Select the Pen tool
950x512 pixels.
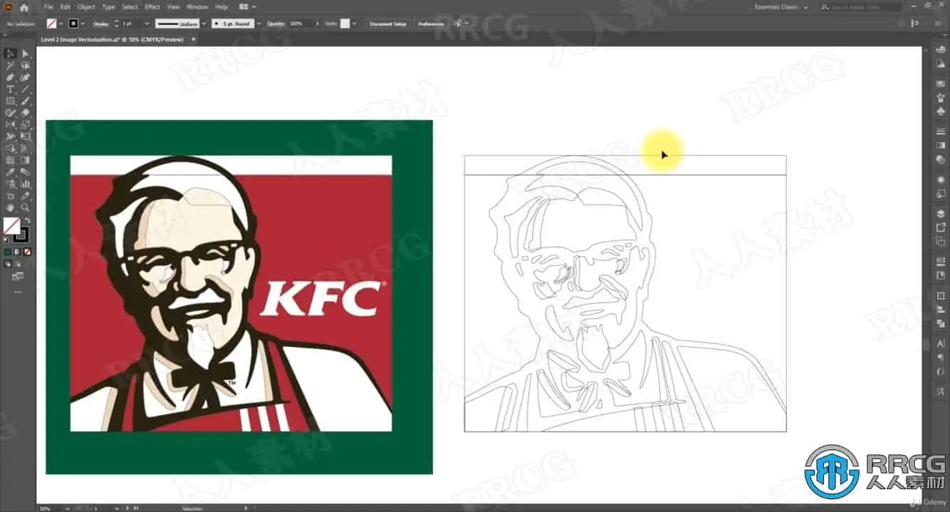pyautogui.click(x=11, y=78)
